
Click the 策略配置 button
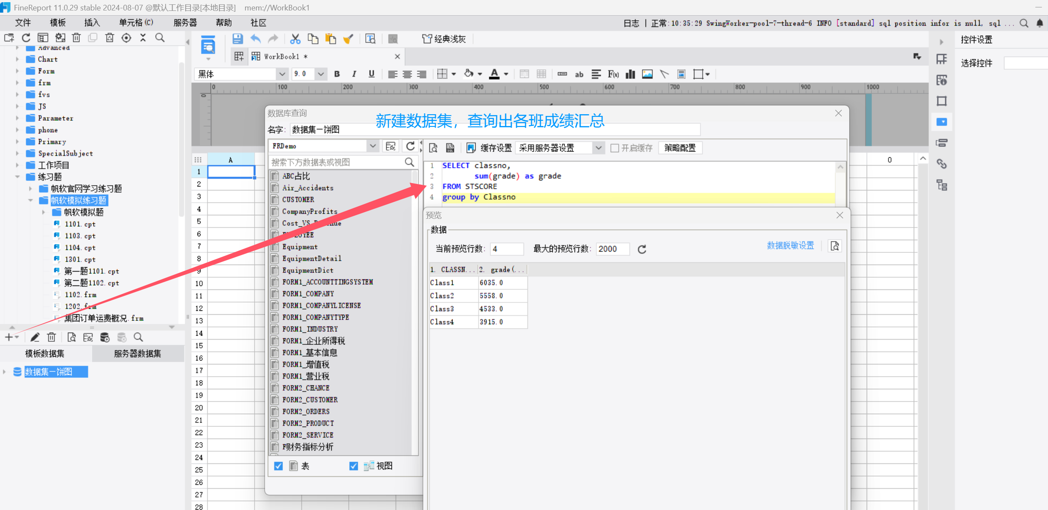[680, 148]
